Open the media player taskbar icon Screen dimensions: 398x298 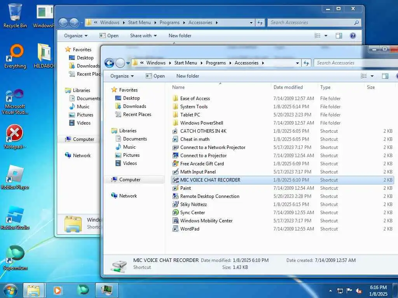point(58,290)
